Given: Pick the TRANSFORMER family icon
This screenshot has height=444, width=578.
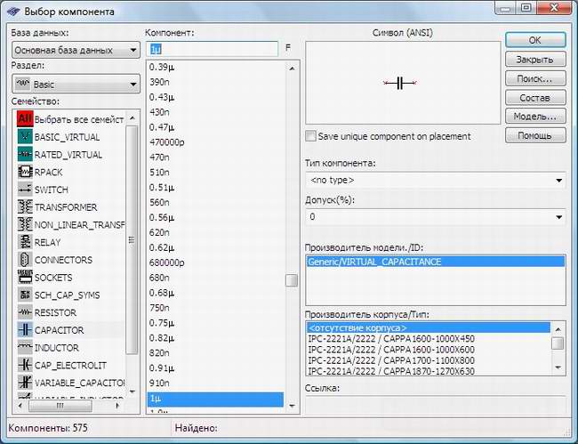Looking at the screenshot, I should click(x=25, y=207).
